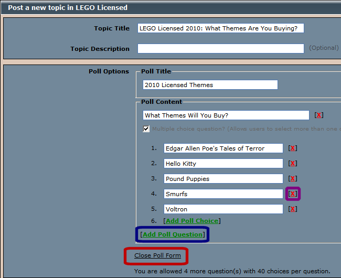Click the Topic Title input field
This screenshot has width=341, height=278.
tap(221, 28)
